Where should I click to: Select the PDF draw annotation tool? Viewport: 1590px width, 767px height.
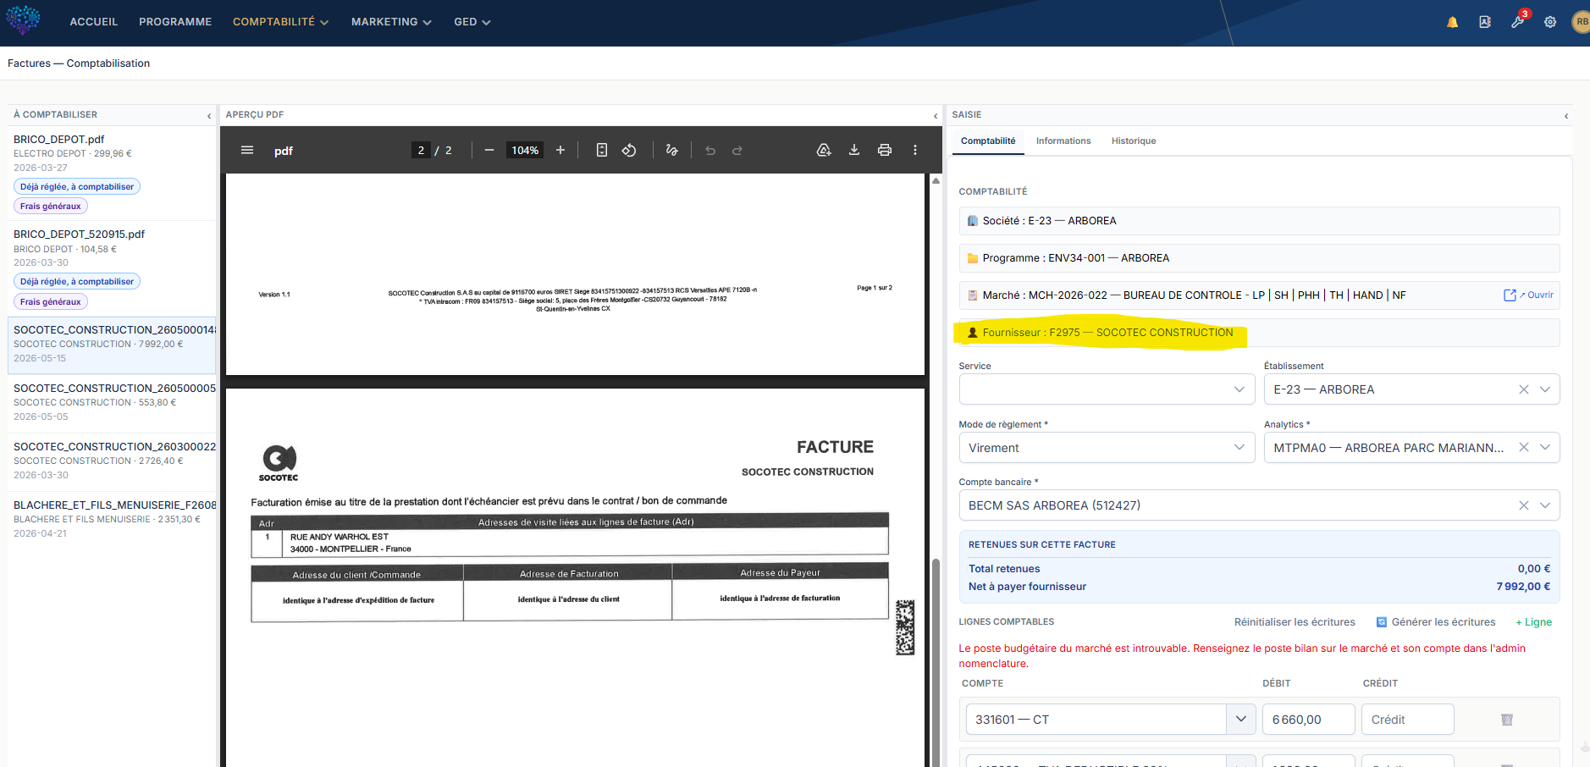(672, 150)
